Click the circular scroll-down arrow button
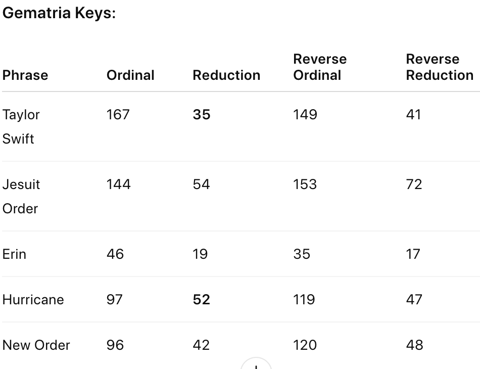Viewport: 480px width, 369px height. (256, 364)
